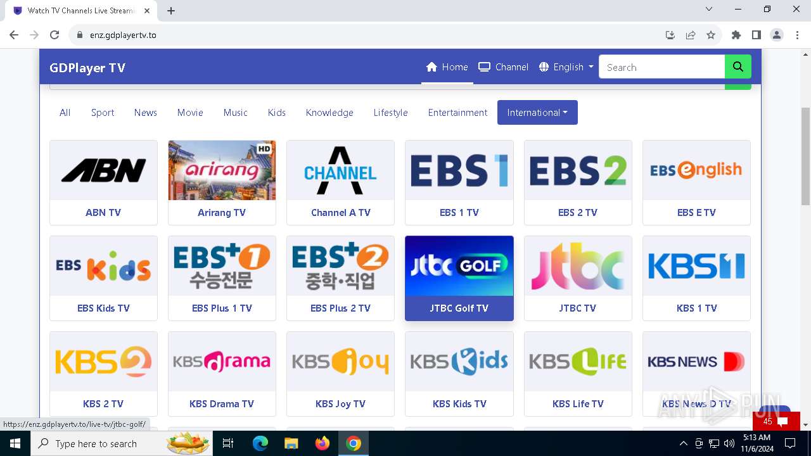Open the Channel A TV logo

point(340,170)
